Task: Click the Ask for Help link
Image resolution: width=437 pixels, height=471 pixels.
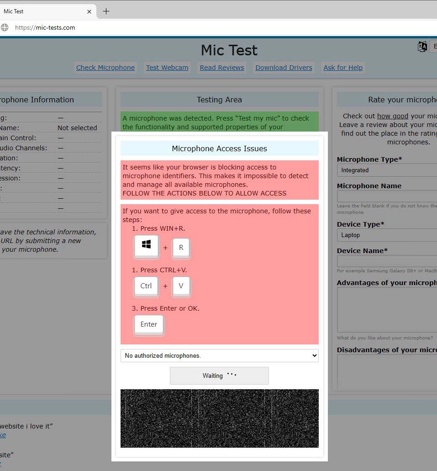Action: 343,68
